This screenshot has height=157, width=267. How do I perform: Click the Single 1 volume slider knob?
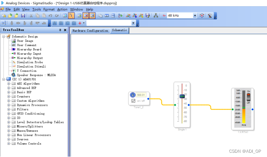(x=182, y=96)
